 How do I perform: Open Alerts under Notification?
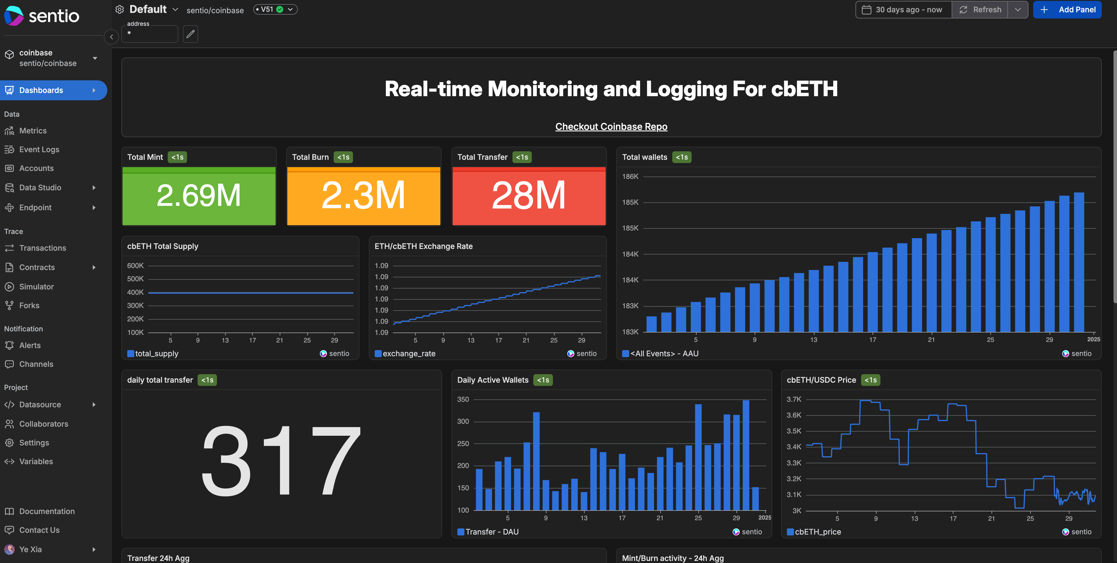tap(30, 345)
